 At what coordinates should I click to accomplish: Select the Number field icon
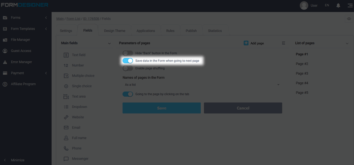point(66,65)
